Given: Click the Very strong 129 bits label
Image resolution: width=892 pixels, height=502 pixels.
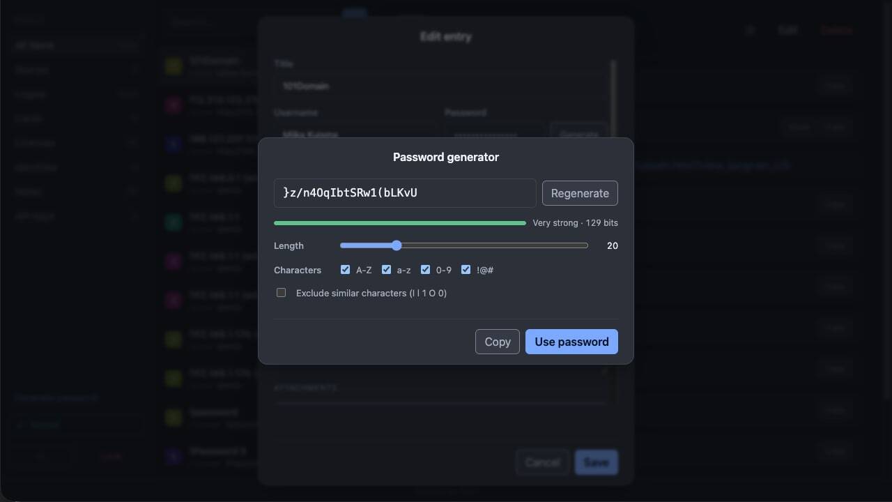Looking at the screenshot, I should click(575, 223).
